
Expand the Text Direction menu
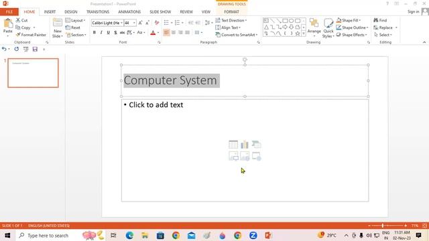[x=231, y=20]
